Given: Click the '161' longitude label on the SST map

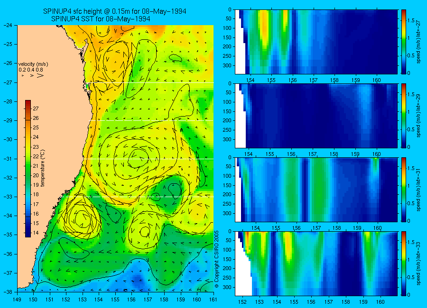Looking at the screenshot, I should (x=213, y=299).
